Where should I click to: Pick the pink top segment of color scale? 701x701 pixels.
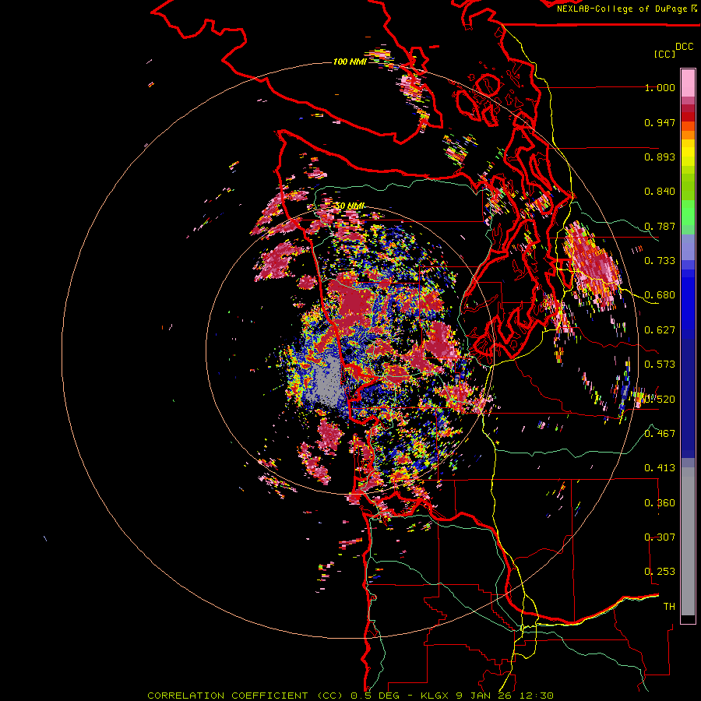click(x=688, y=83)
